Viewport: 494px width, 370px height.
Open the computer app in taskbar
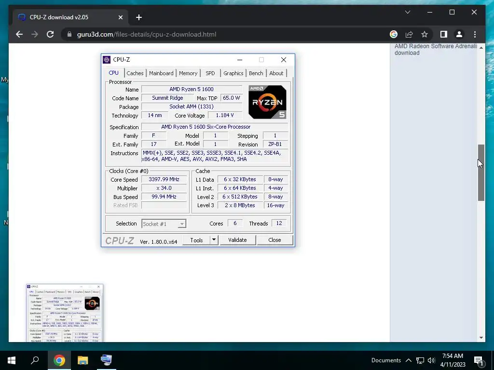coord(106,360)
